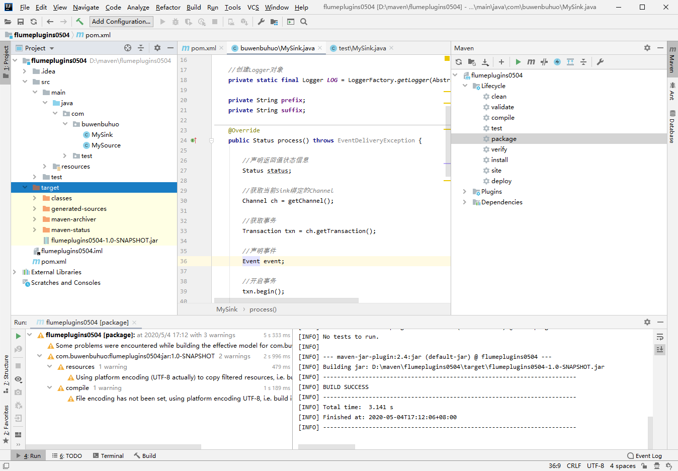Click the Add Configuration... button
This screenshot has height=471, width=678.
coord(121,22)
